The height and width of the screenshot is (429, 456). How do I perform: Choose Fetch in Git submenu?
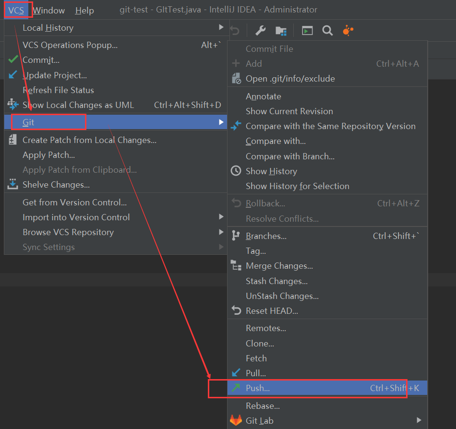coord(327,358)
